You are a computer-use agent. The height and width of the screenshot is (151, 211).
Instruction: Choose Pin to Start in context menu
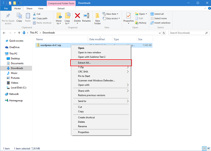[x=101, y=76]
